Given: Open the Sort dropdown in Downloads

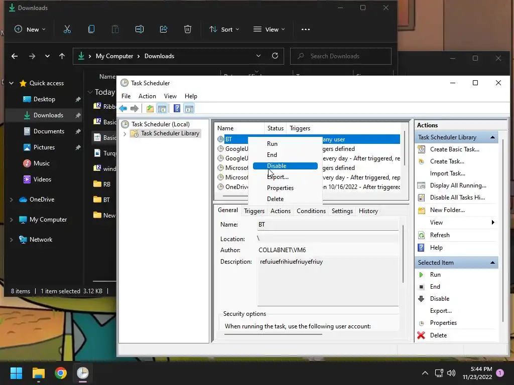Looking at the screenshot, I should click(x=224, y=30).
